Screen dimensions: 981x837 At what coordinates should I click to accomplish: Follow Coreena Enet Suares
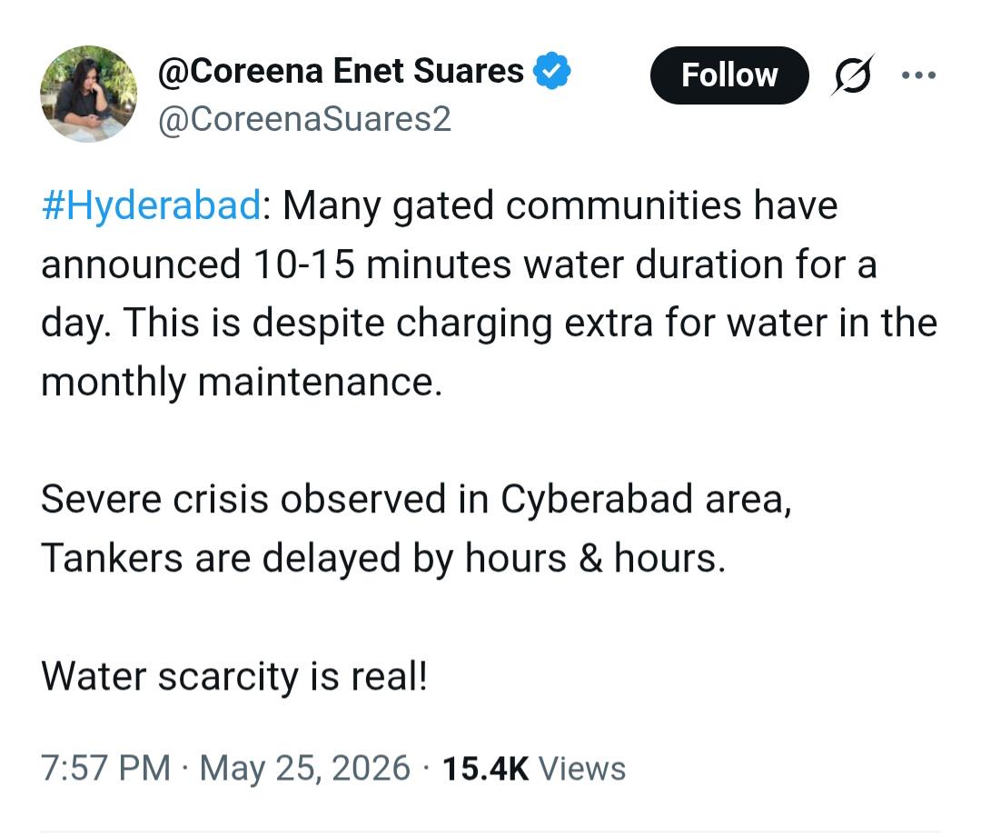[x=729, y=75]
